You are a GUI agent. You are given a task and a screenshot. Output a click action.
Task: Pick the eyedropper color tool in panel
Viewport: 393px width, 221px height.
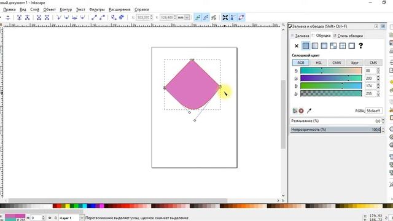click(x=309, y=110)
